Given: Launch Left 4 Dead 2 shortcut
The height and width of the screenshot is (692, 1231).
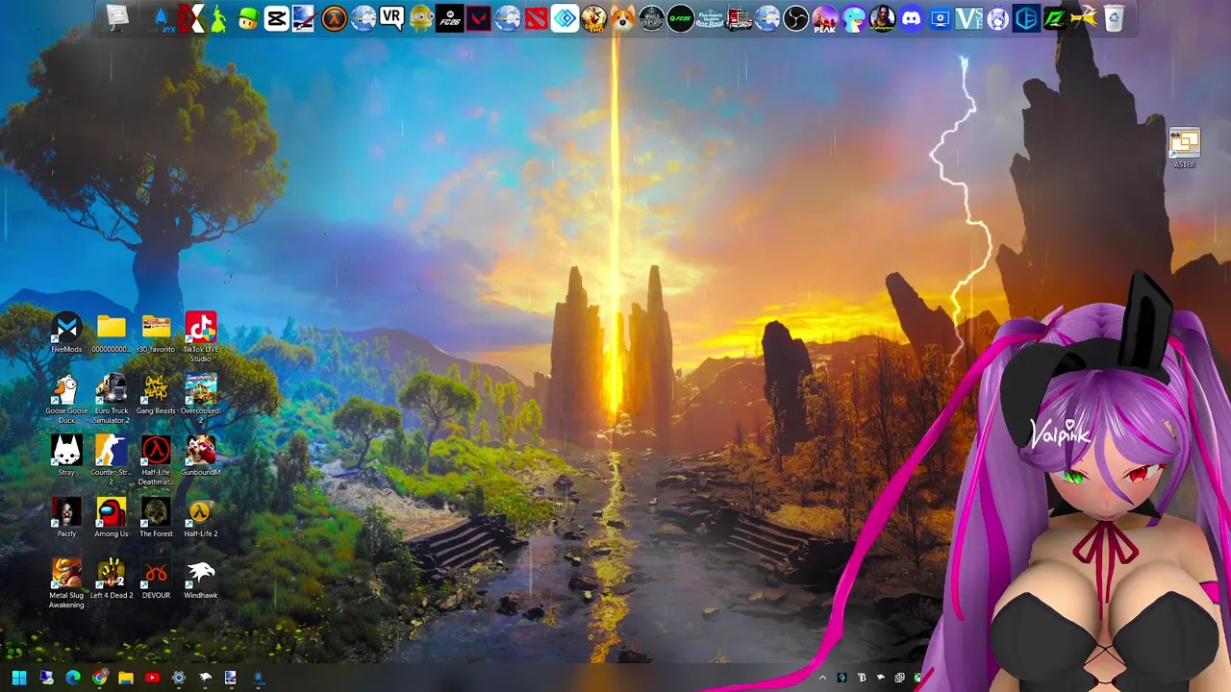Looking at the screenshot, I should tap(112, 579).
